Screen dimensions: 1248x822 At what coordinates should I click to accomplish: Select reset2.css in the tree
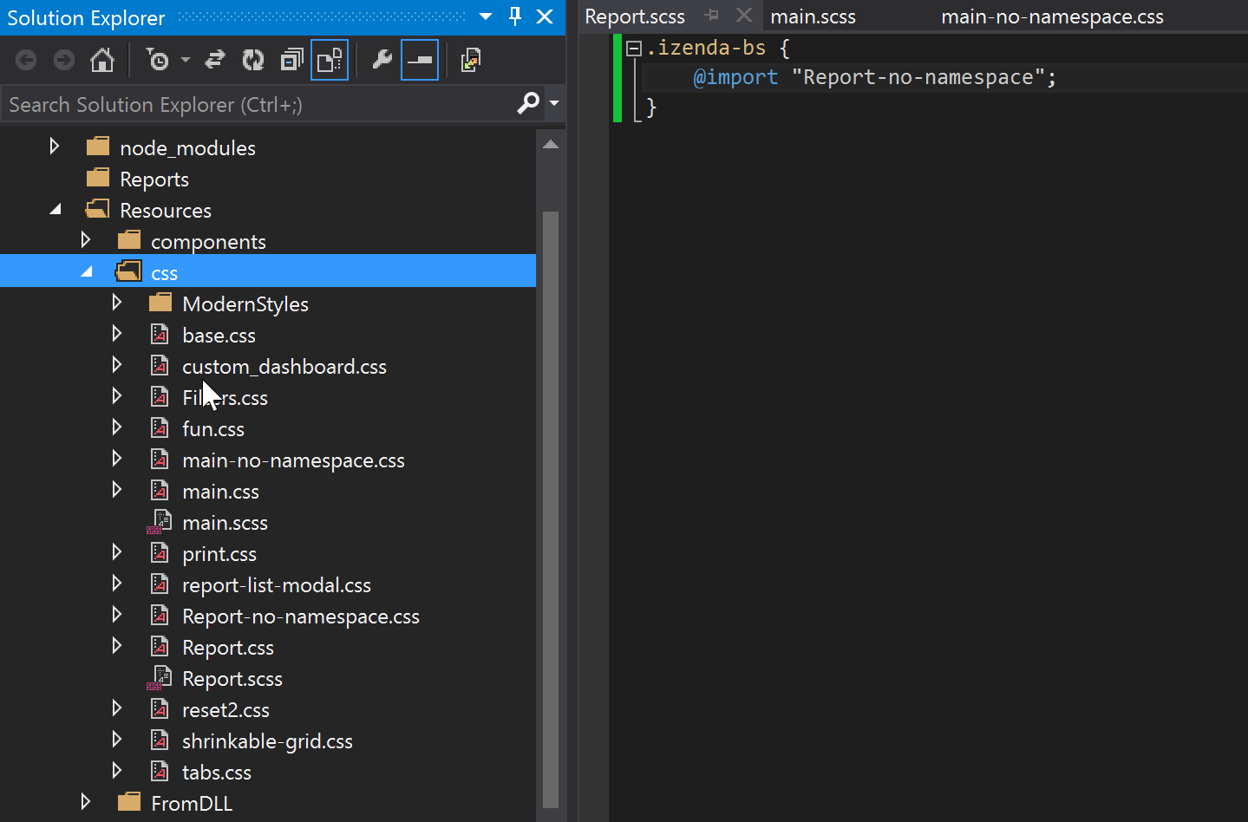tap(225, 710)
